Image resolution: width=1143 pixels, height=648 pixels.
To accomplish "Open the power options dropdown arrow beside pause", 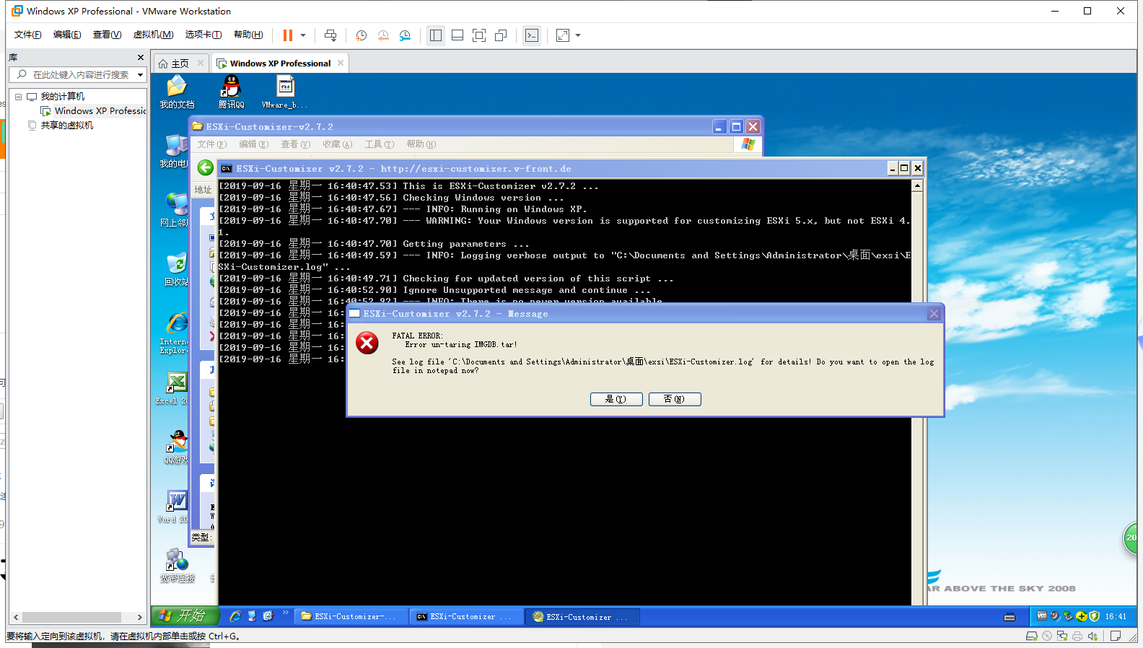I will tap(303, 35).
